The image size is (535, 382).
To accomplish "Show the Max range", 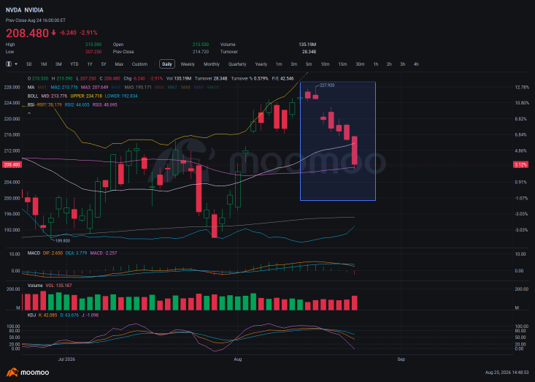I will pyautogui.click(x=119, y=64).
